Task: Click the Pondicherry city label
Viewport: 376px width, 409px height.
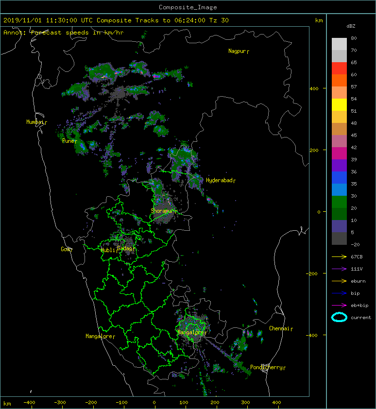Action: tap(268, 368)
